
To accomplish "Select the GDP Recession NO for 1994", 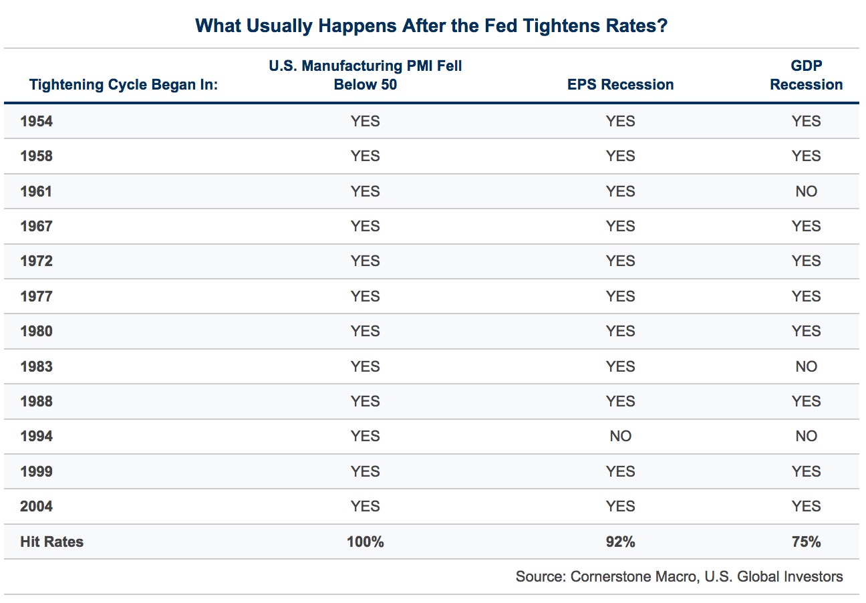I will tap(806, 437).
